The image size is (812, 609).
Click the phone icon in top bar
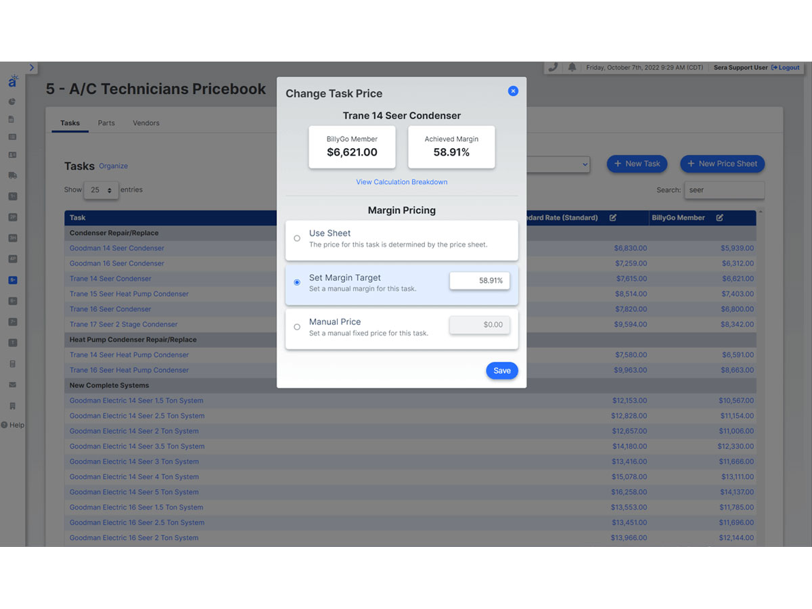[554, 67]
